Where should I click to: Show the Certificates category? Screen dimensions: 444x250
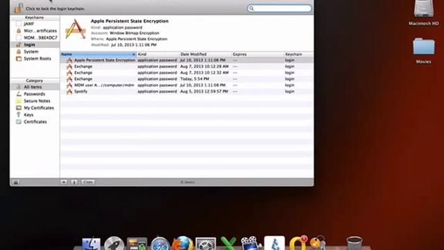[31, 122]
